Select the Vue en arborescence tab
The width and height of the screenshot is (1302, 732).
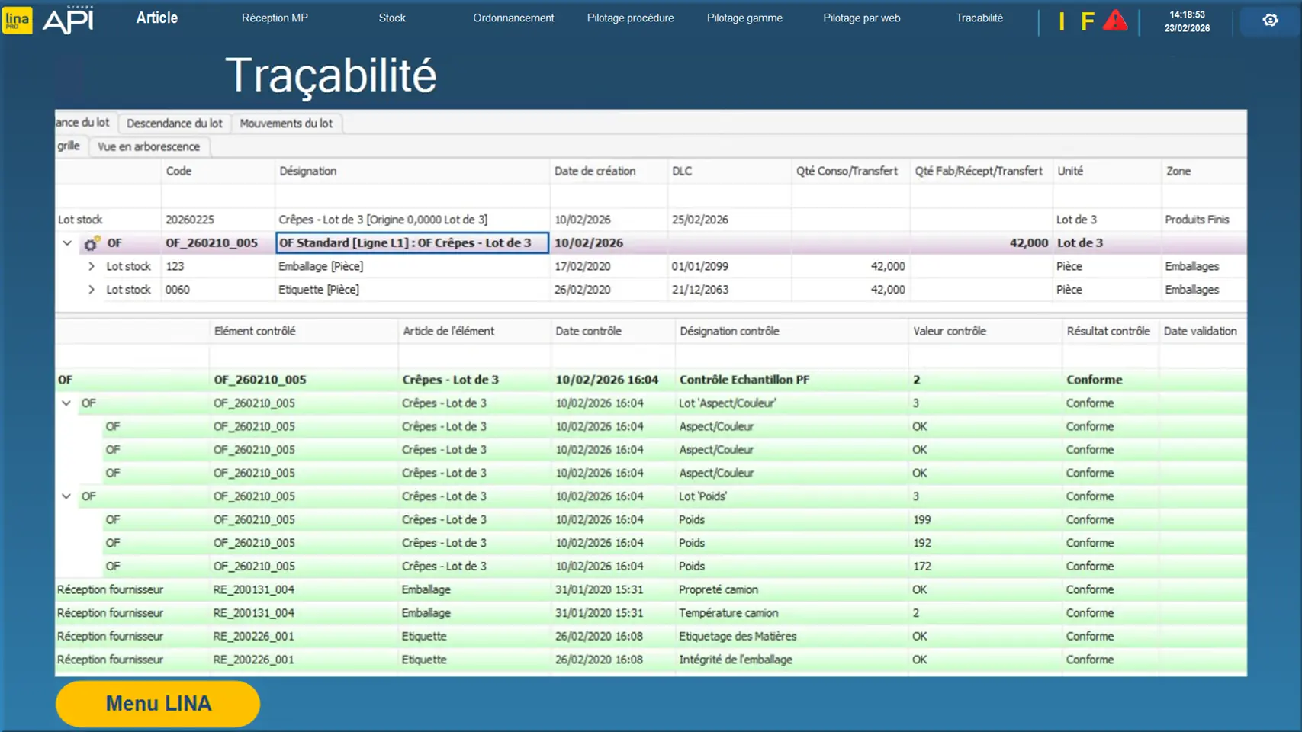(149, 147)
